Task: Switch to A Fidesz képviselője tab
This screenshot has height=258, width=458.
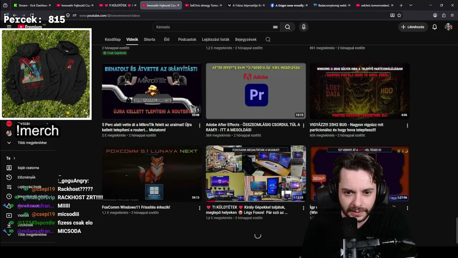Action: 247,5
